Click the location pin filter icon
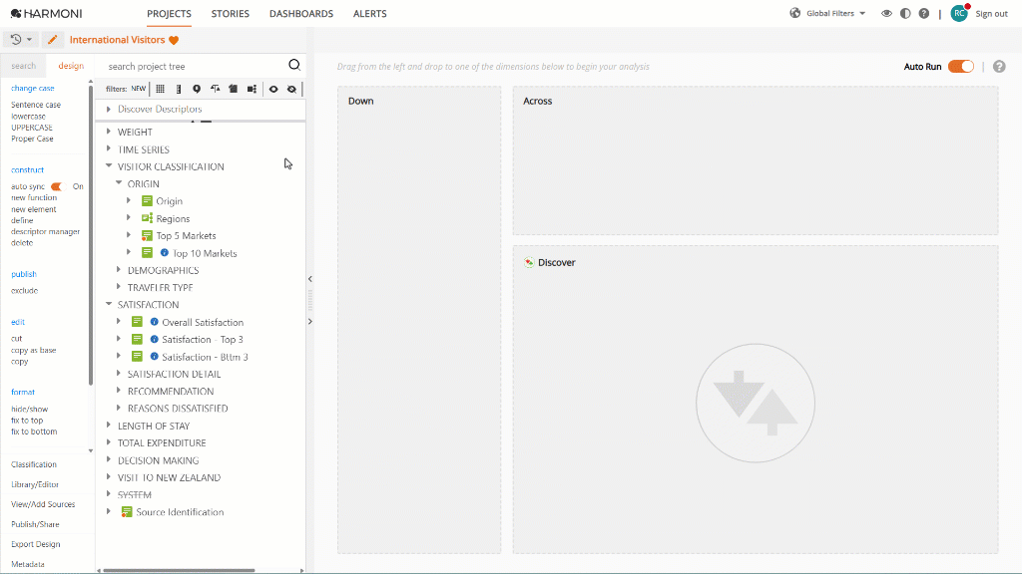1022x574 pixels. pos(197,89)
